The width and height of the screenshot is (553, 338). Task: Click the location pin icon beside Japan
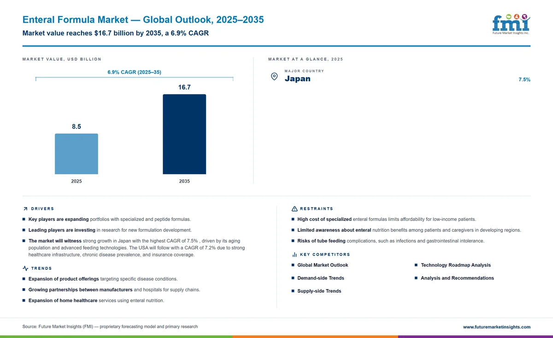pyautogui.click(x=274, y=77)
